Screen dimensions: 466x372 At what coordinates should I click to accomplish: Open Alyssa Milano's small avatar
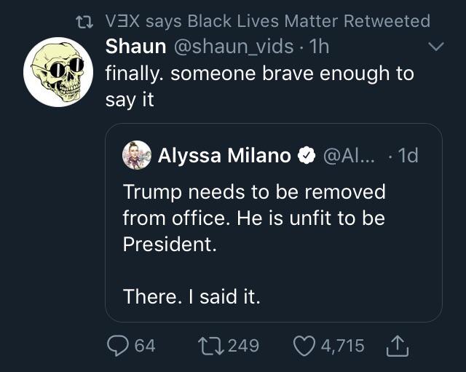point(137,155)
